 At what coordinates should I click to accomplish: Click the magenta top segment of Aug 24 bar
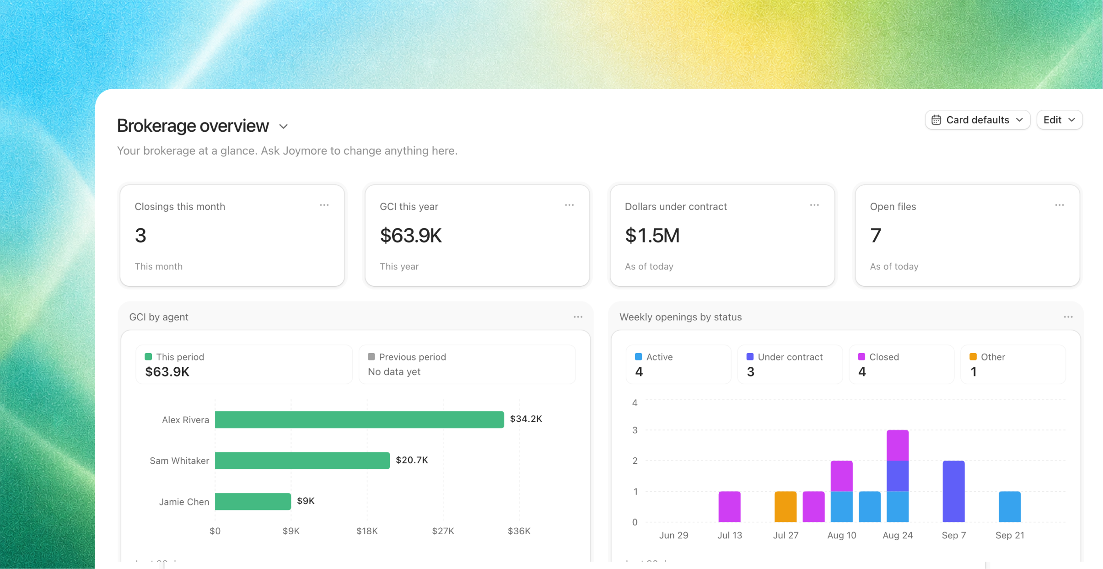[898, 446]
